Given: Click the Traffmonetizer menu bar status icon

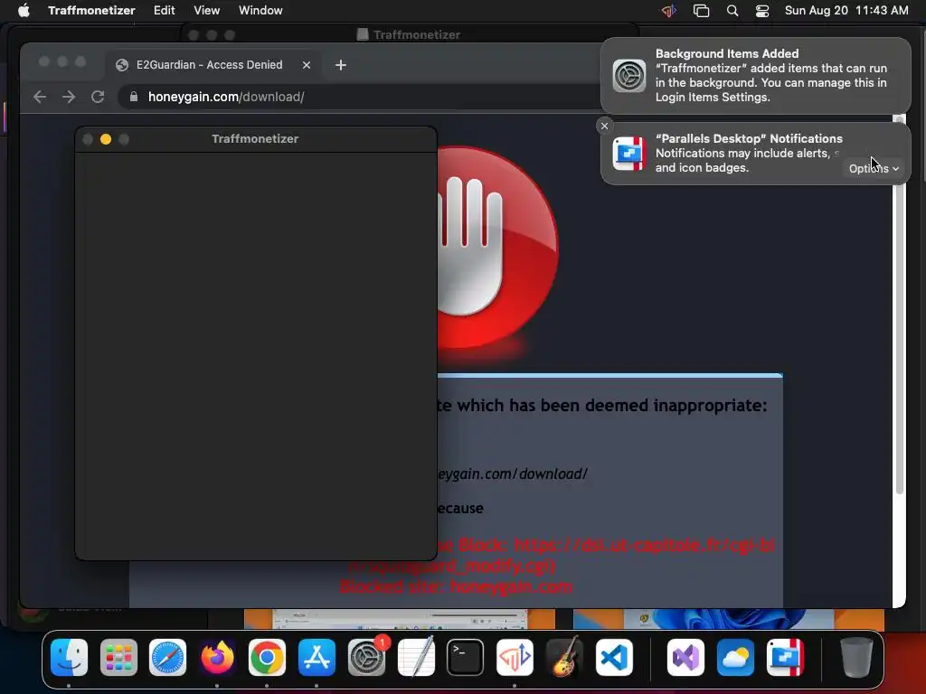Looking at the screenshot, I should coord(669,11).
